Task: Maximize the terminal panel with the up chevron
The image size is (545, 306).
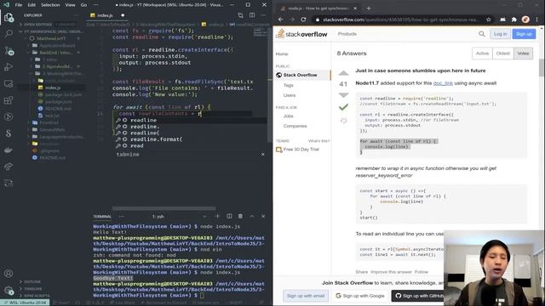Action: [252, 216]
